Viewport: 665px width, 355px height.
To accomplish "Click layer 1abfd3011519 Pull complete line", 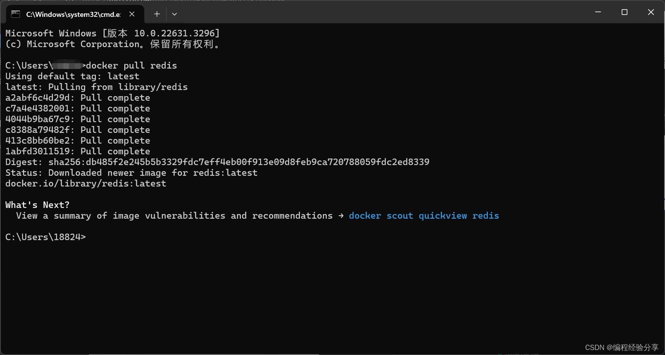I will tap(78, 151).
